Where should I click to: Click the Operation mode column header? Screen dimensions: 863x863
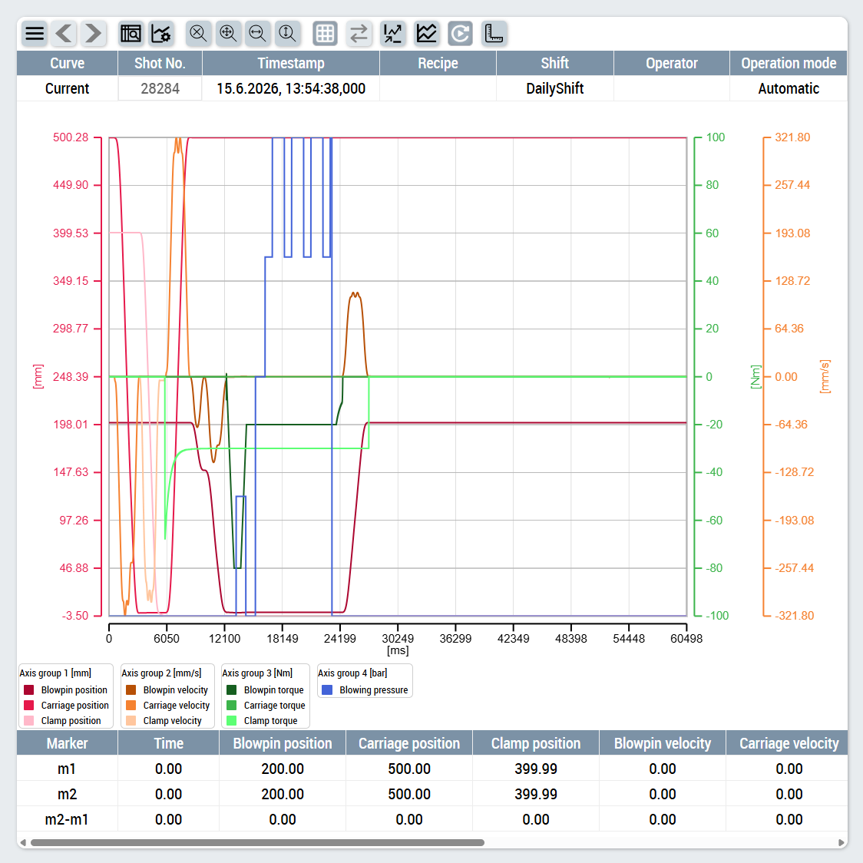point(789,63)
